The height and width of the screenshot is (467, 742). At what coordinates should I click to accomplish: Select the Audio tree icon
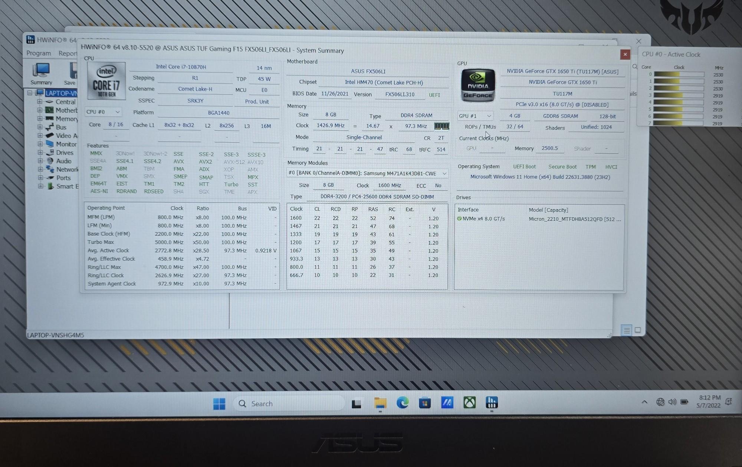pyautogui.click(x=50, y=161)
